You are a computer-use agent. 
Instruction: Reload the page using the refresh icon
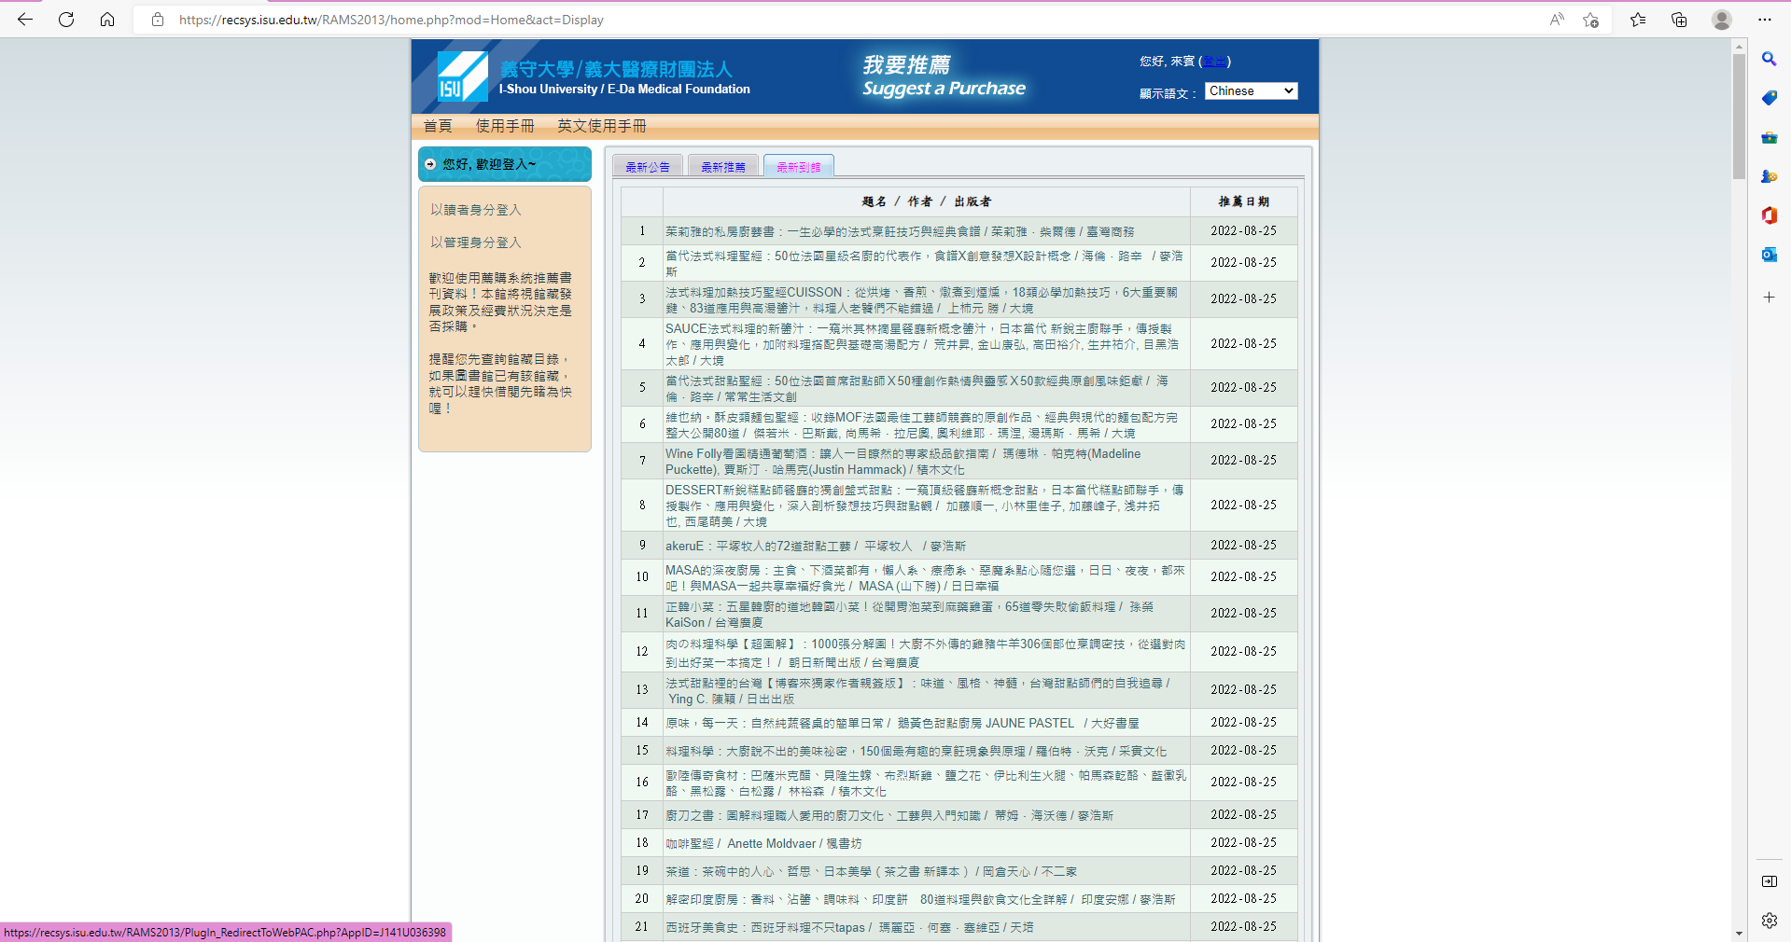tap(66, 20)
